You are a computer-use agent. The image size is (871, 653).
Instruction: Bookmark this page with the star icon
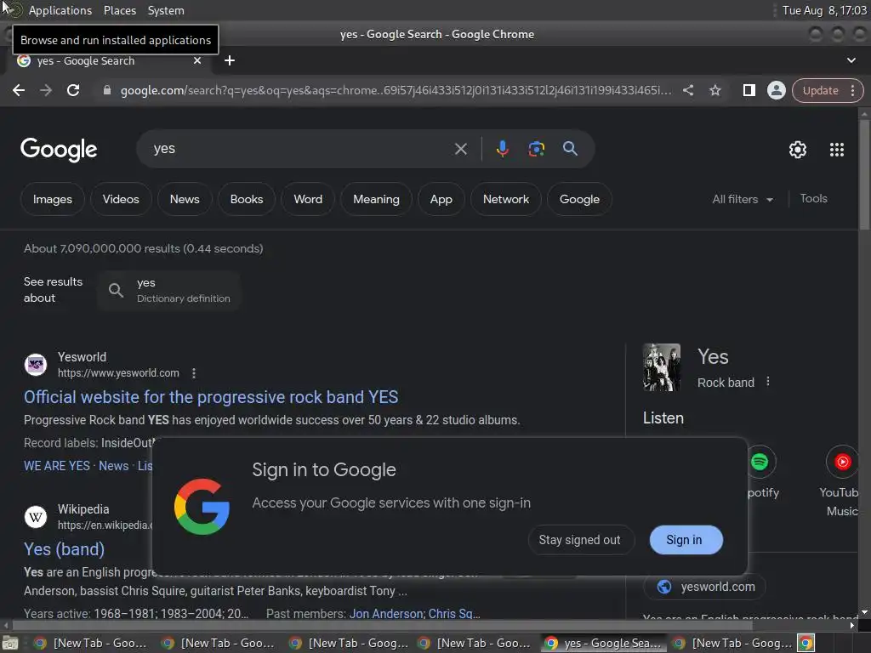pyautogui.click(x=714, y=90)
